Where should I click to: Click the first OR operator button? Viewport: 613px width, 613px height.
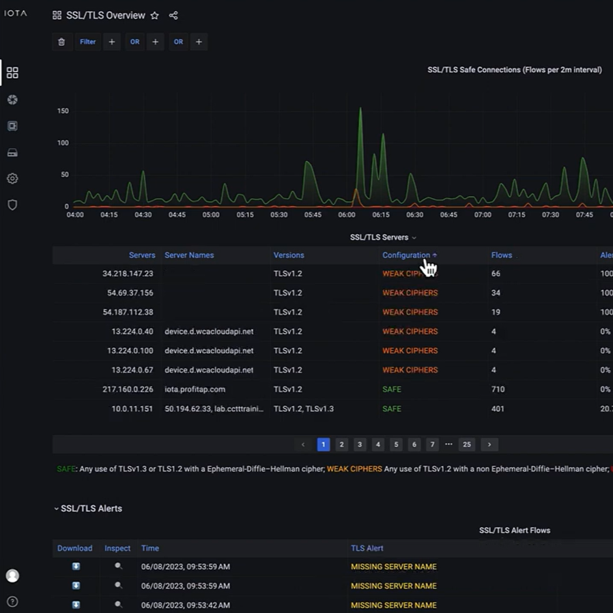(134, 42)
